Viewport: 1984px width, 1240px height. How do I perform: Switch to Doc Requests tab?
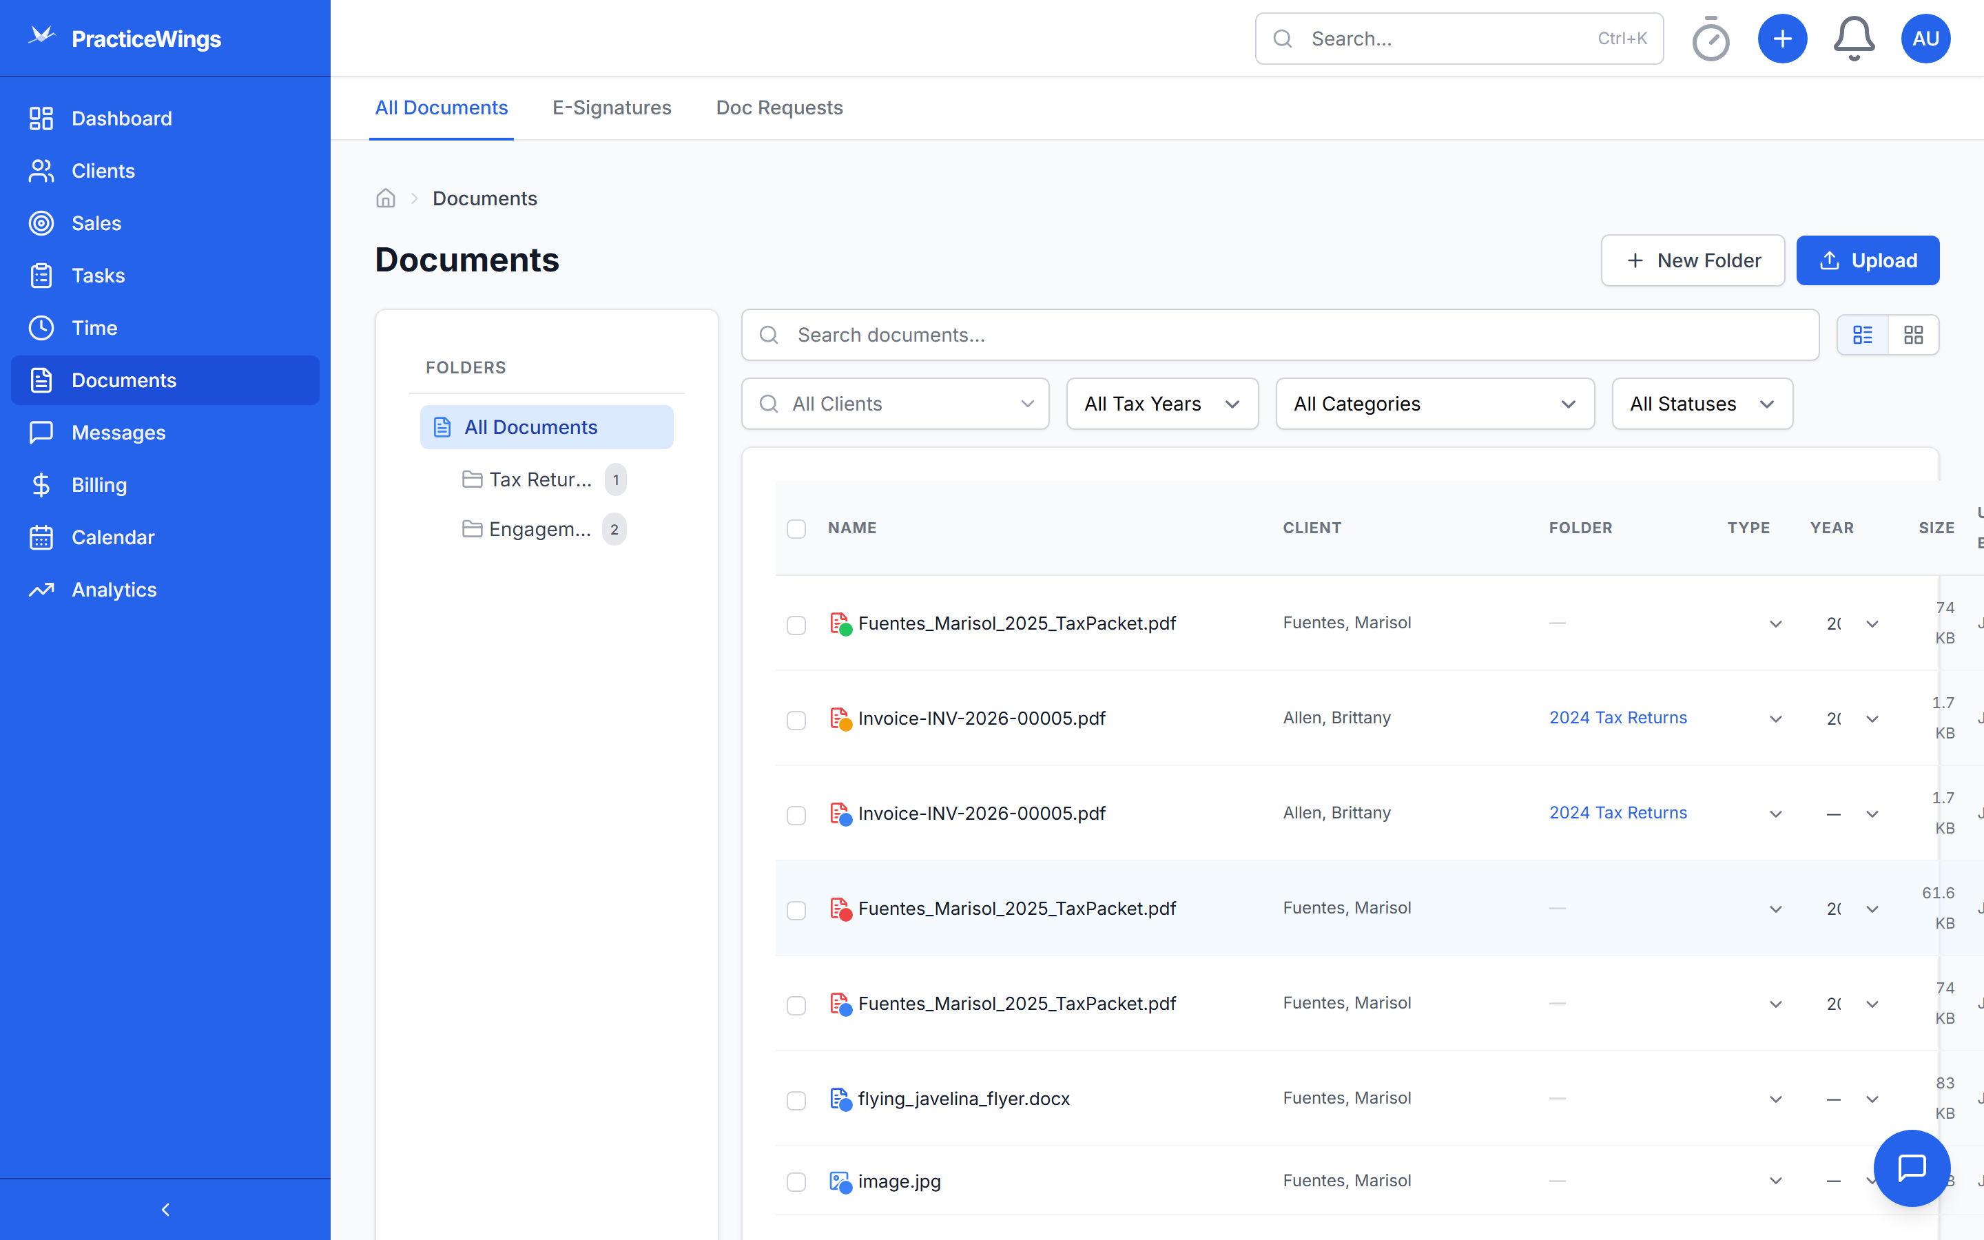779,107
